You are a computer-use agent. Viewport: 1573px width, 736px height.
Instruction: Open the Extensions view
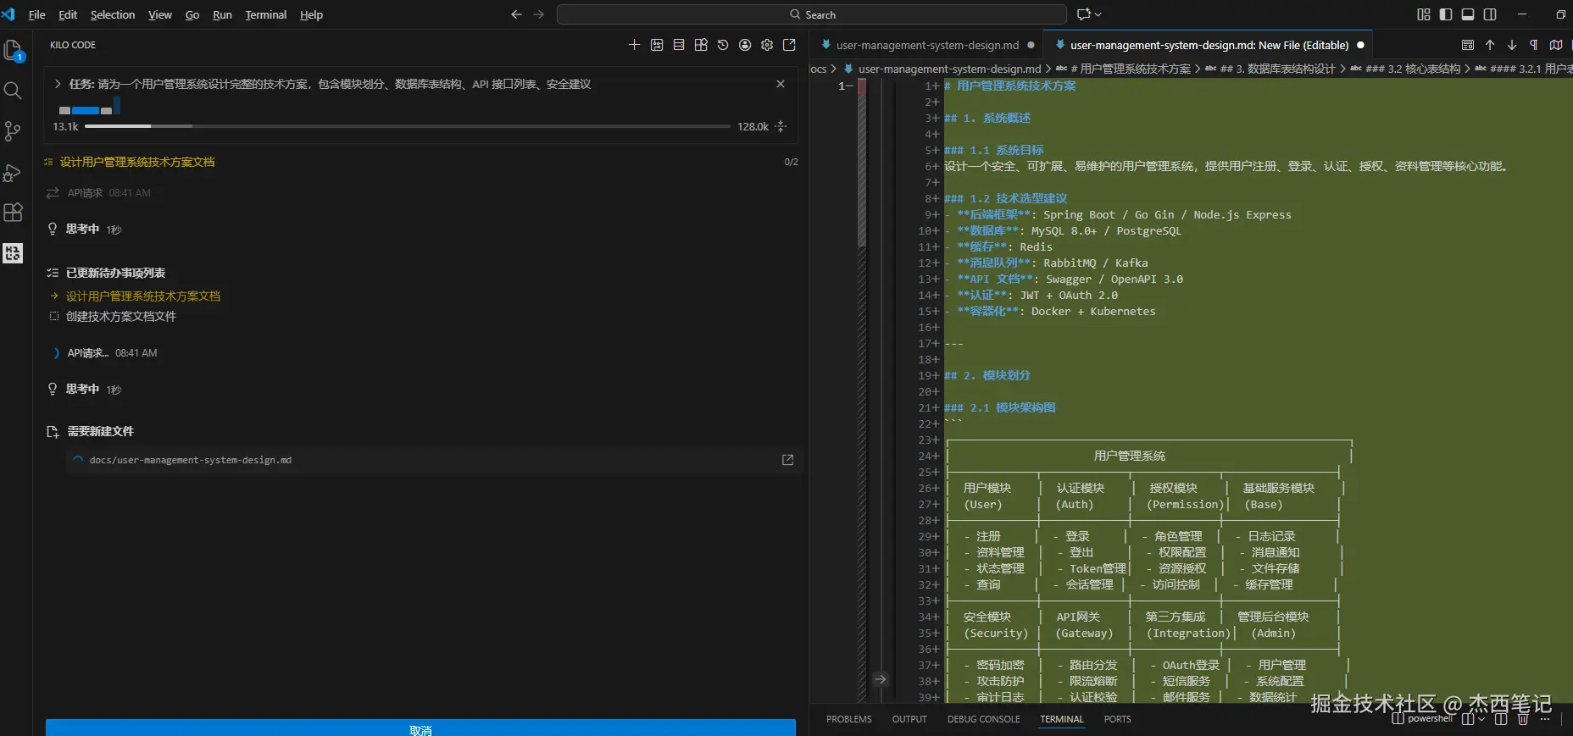pos(13,213)
